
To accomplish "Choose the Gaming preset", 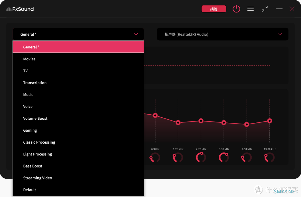I will (78, 130).
